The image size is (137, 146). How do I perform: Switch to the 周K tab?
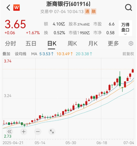(x=72, y=44)
